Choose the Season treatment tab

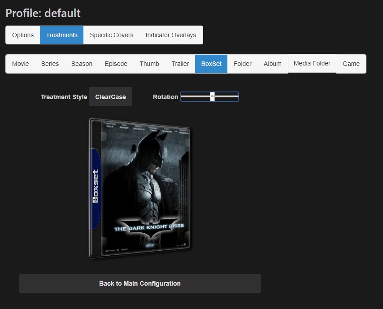82,64
